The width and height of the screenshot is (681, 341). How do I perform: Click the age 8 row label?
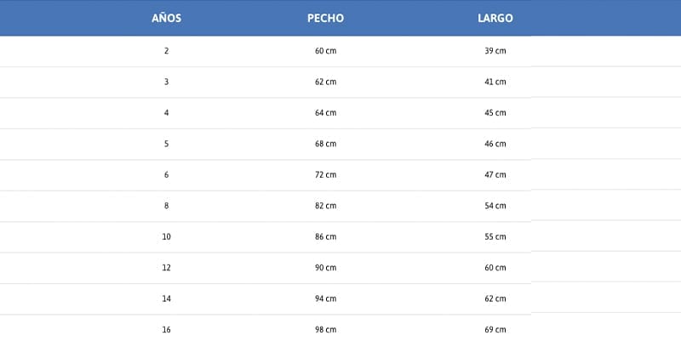tap(166, 206)
